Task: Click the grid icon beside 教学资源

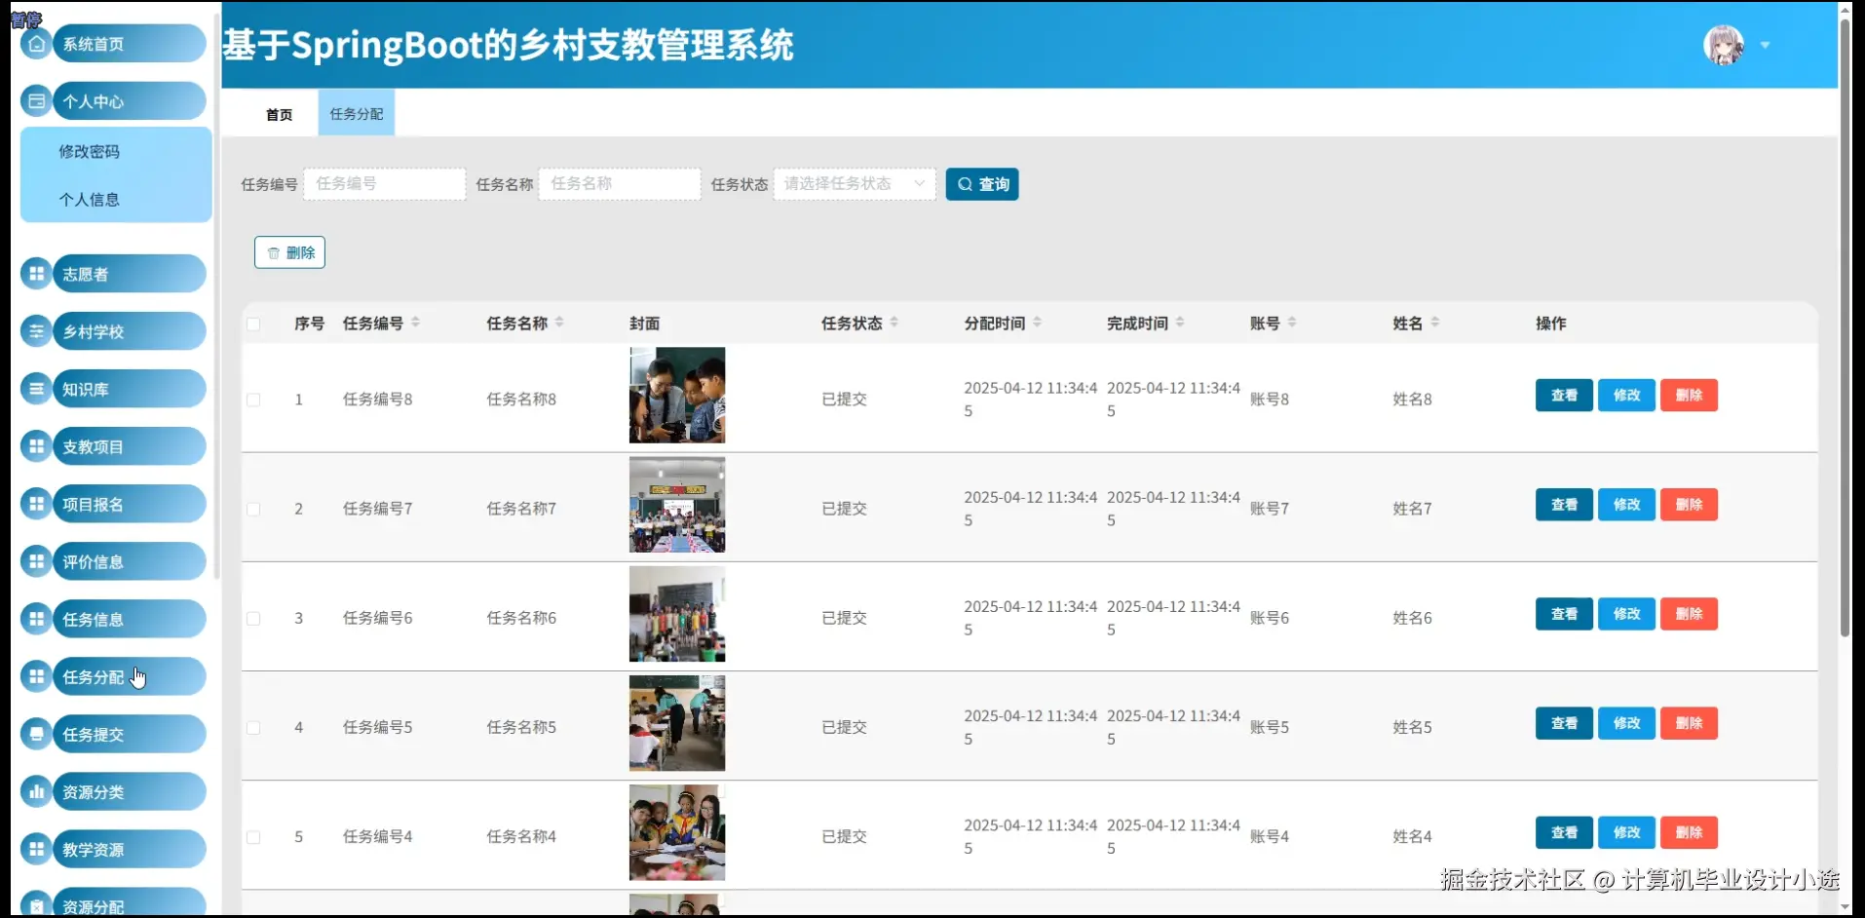Action: coord(36,849)
